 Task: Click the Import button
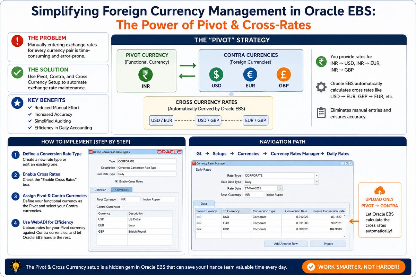(328, 244)
